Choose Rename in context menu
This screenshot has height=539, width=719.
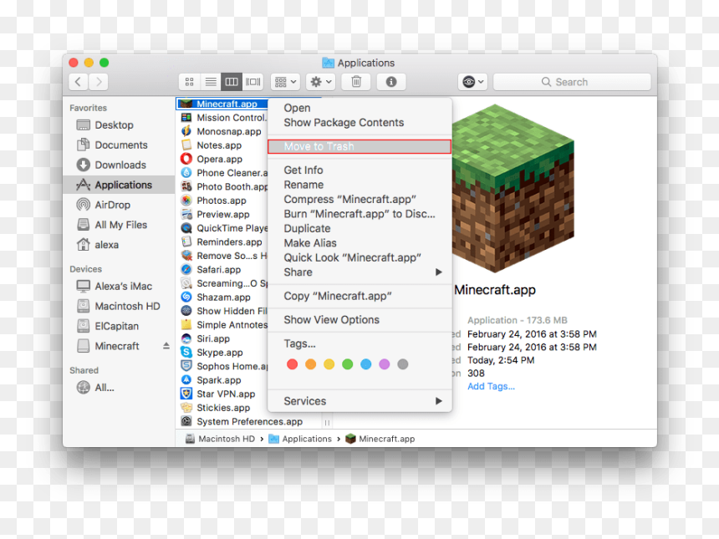pos(359,185)
